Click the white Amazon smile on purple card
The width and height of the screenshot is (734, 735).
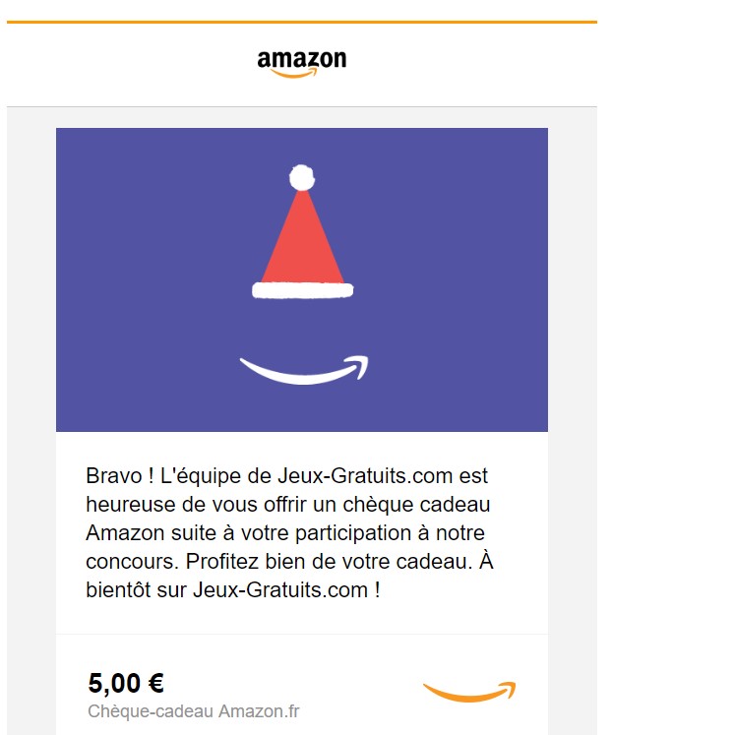click(304, 370)
